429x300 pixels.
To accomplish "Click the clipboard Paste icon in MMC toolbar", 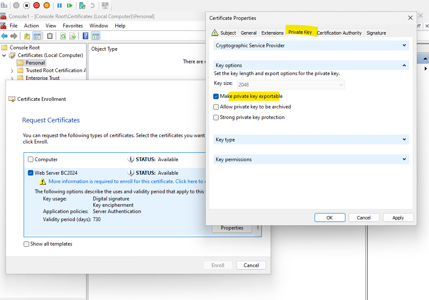I will coord(50,36).
